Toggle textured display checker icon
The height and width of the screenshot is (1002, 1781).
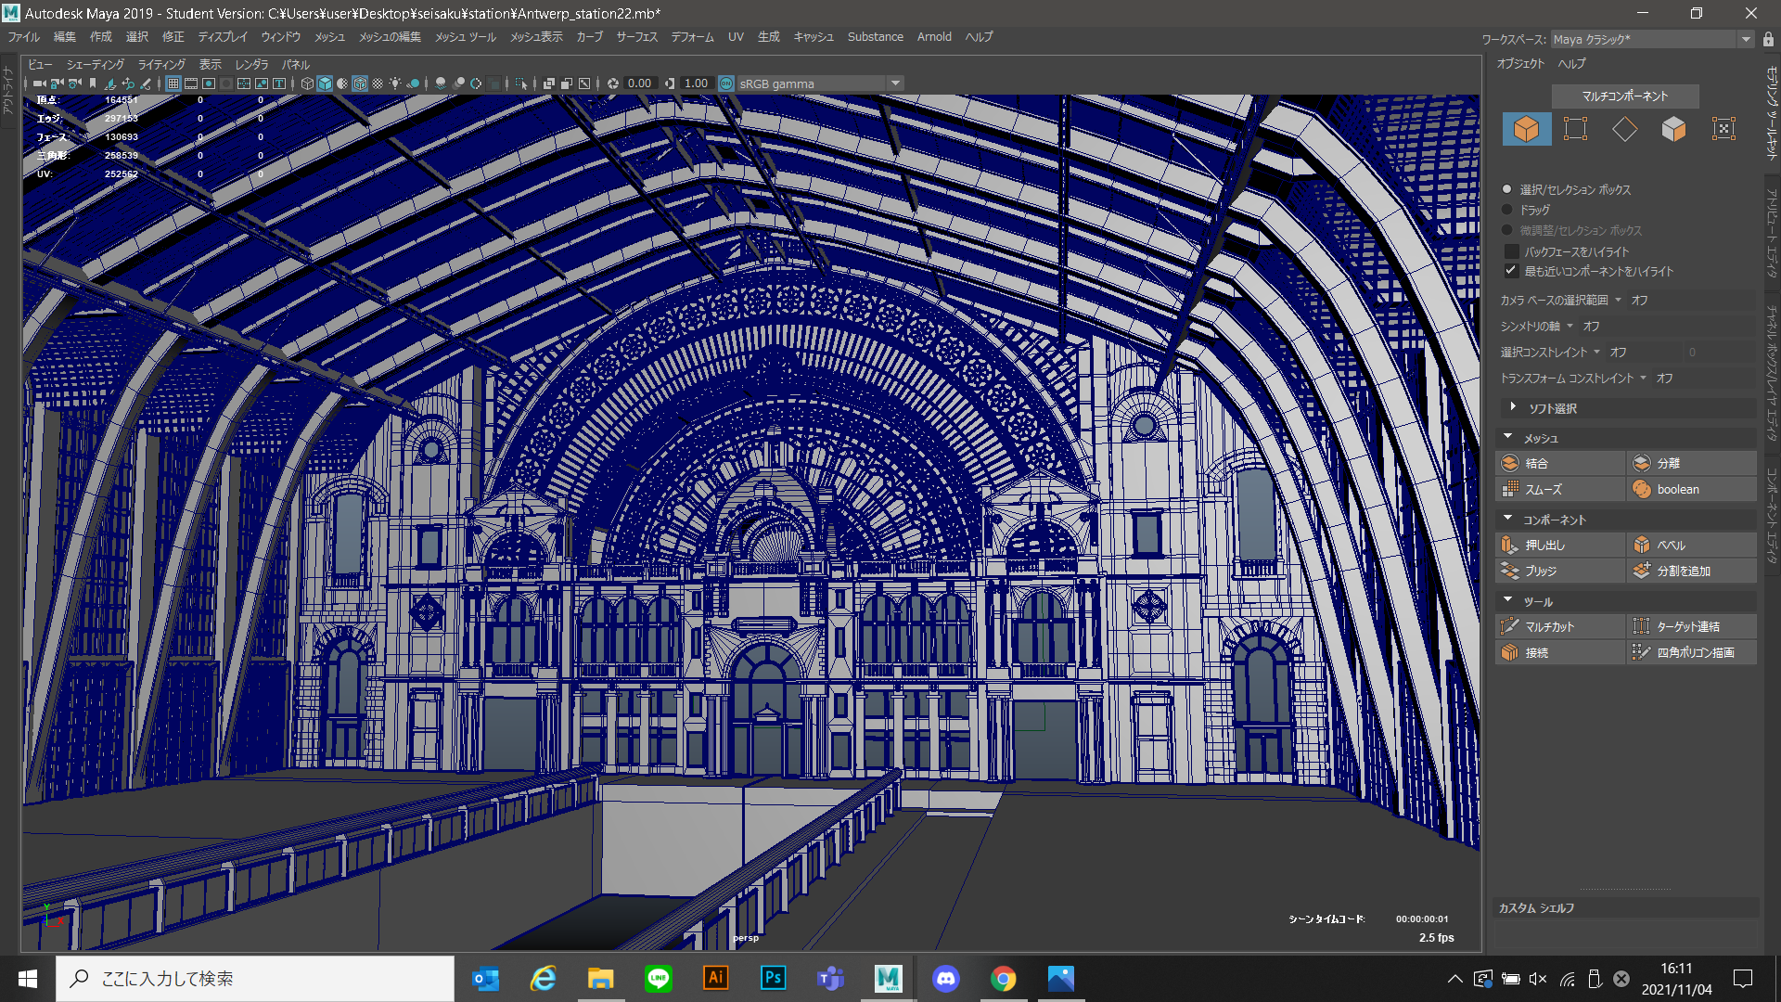[x=378, y=83]
